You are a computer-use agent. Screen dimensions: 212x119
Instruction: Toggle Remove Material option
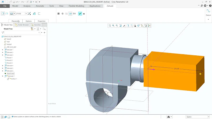tap(34, 14)
